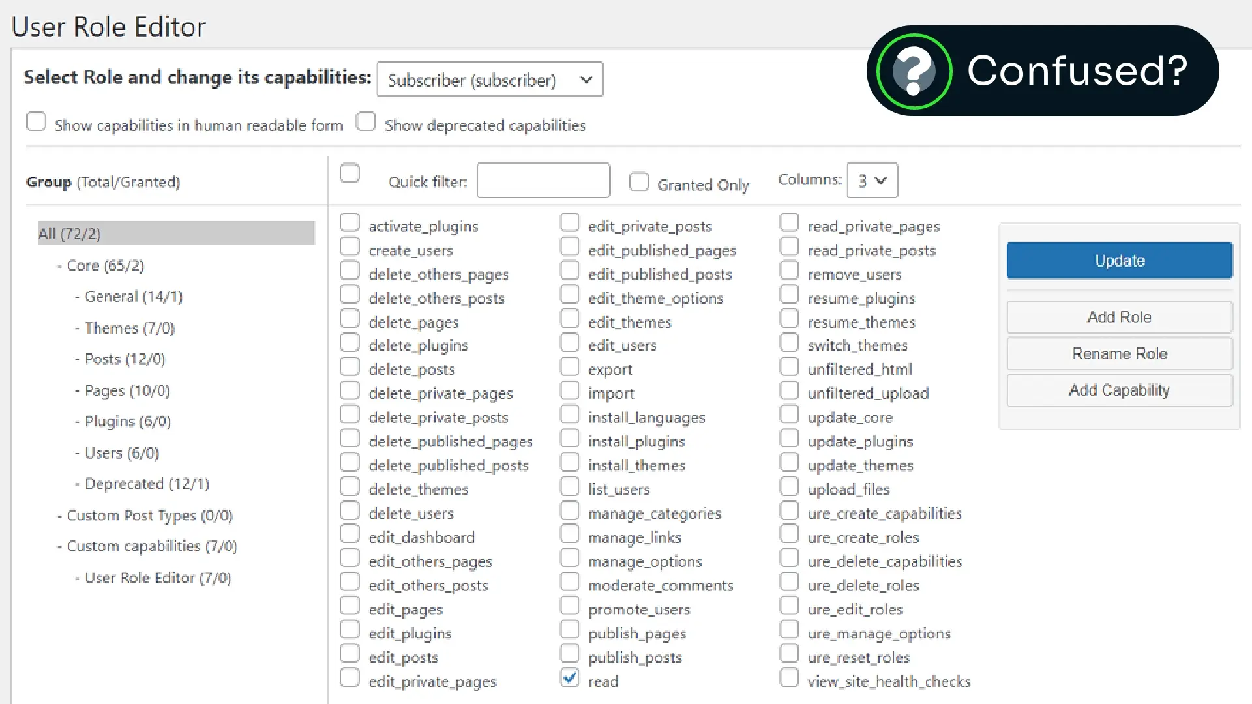Check the view_site_health_checks capability
The width and height of the screenshot is (1252, 704).
789,678
